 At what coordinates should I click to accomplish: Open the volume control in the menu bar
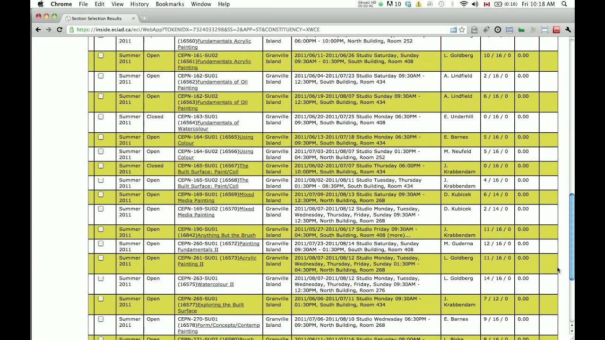point(475,4)
